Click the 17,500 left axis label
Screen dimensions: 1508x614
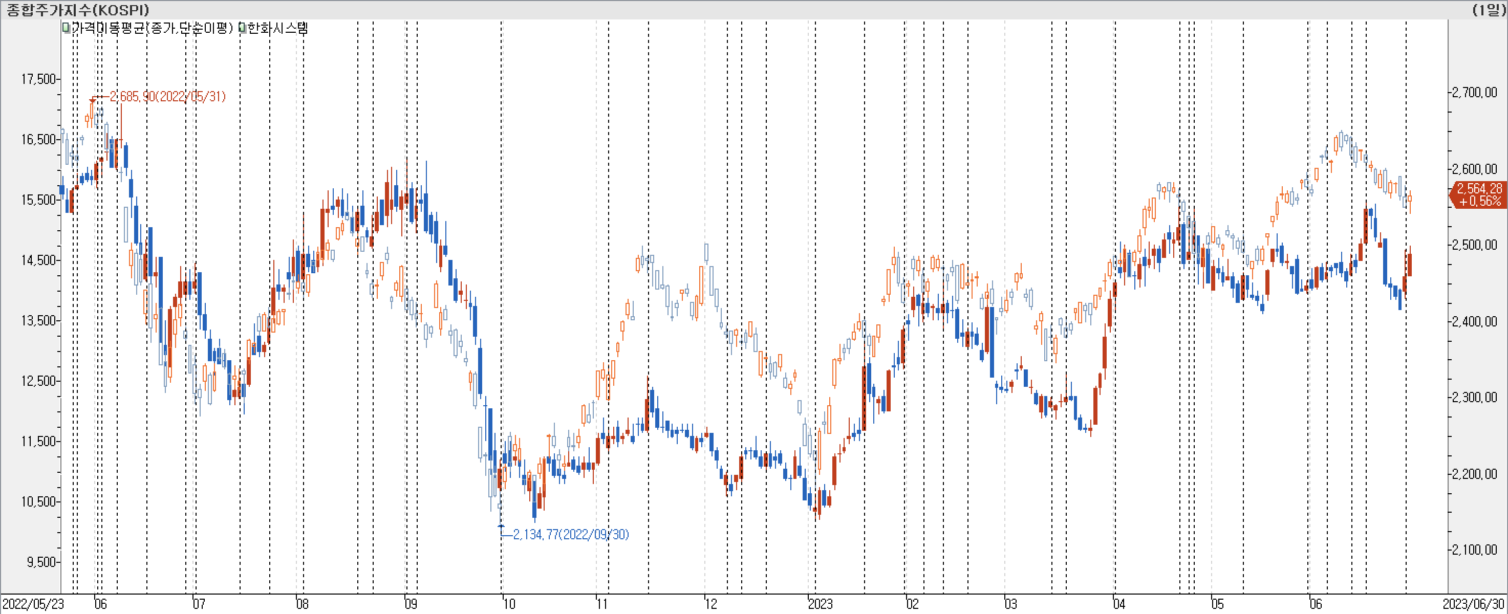coord(38,79)
